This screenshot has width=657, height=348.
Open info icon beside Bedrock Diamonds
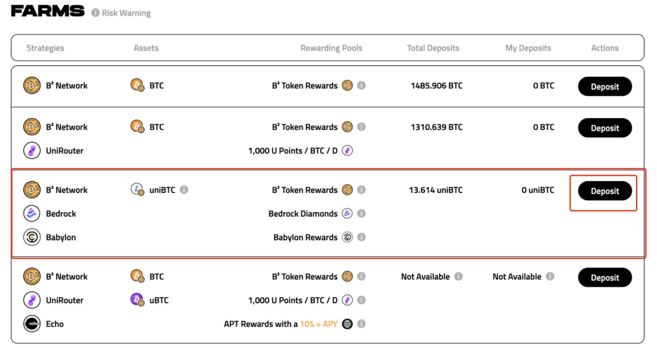(x=361, y=213)
